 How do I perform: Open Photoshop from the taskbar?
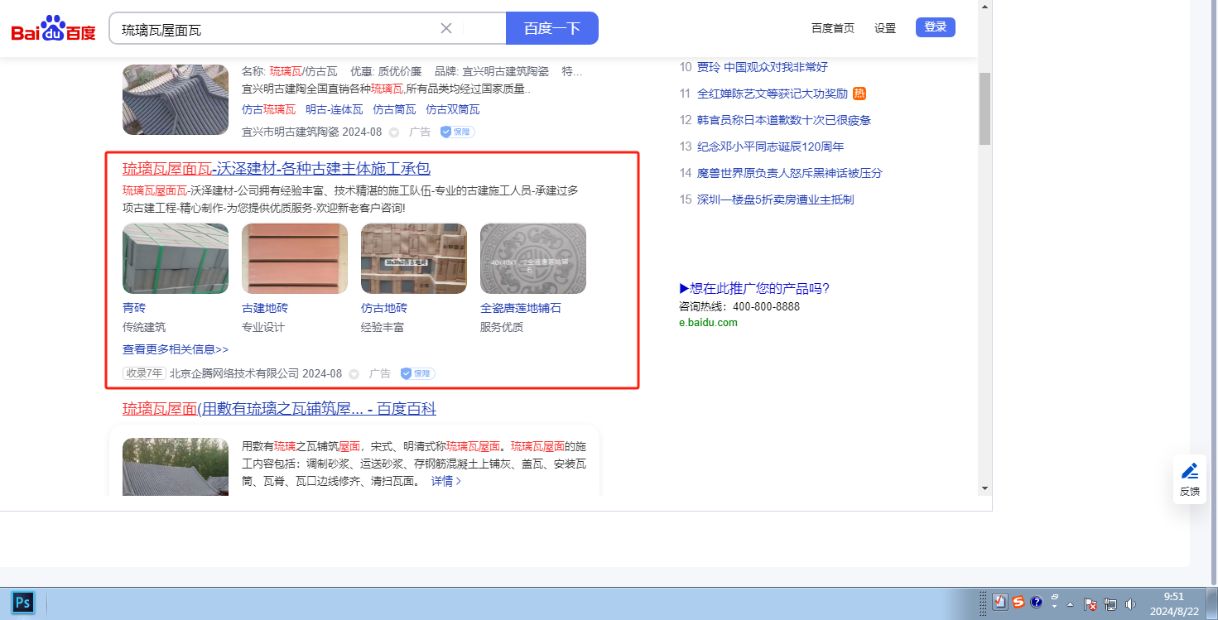pos(23,603)
